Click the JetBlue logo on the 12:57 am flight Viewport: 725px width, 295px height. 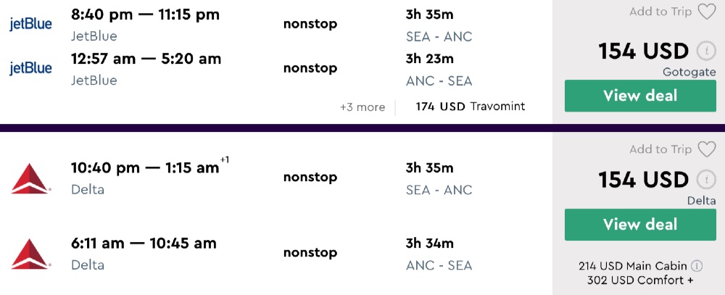(x=30, y=68)
